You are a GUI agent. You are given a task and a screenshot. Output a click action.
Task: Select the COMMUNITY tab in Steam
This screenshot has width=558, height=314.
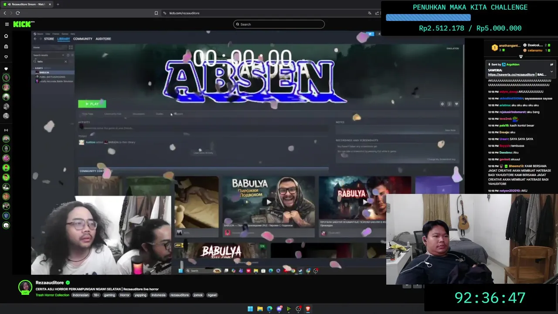coord(83,39)
